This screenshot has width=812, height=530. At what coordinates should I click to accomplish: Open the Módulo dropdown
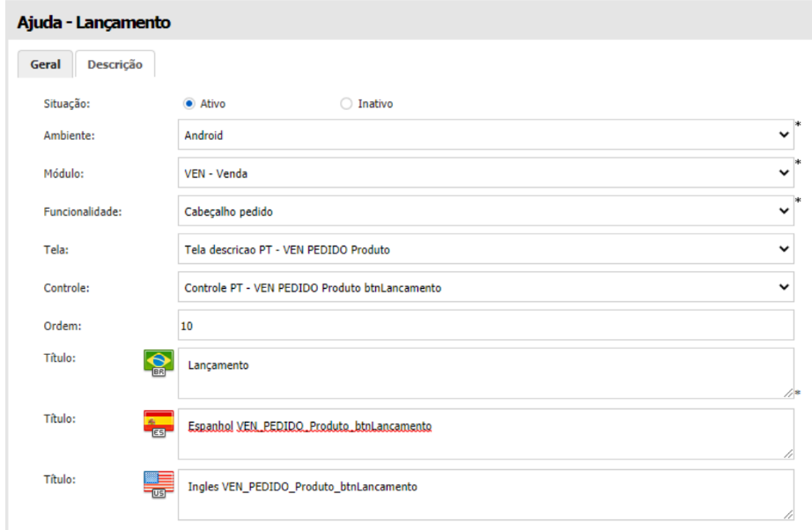click(485, 173)
